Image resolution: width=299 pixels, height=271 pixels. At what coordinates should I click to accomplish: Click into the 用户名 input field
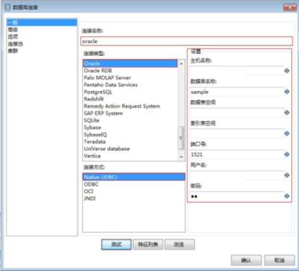coord(236,176)
